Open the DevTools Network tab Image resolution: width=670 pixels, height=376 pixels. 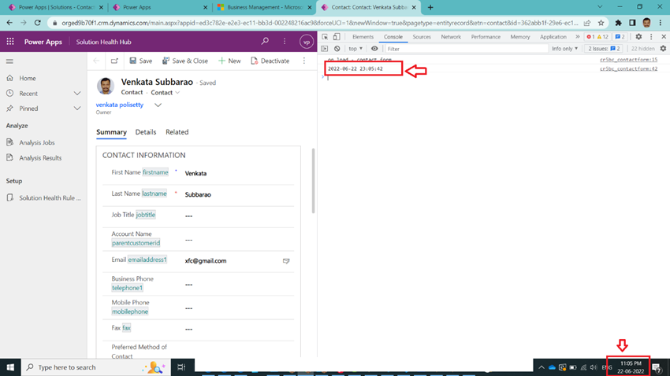(x=451, y=37)
